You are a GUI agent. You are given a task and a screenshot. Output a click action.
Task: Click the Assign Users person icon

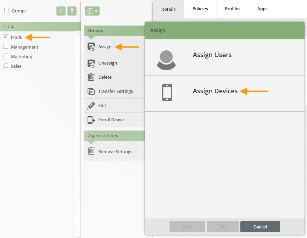[166, 60]
